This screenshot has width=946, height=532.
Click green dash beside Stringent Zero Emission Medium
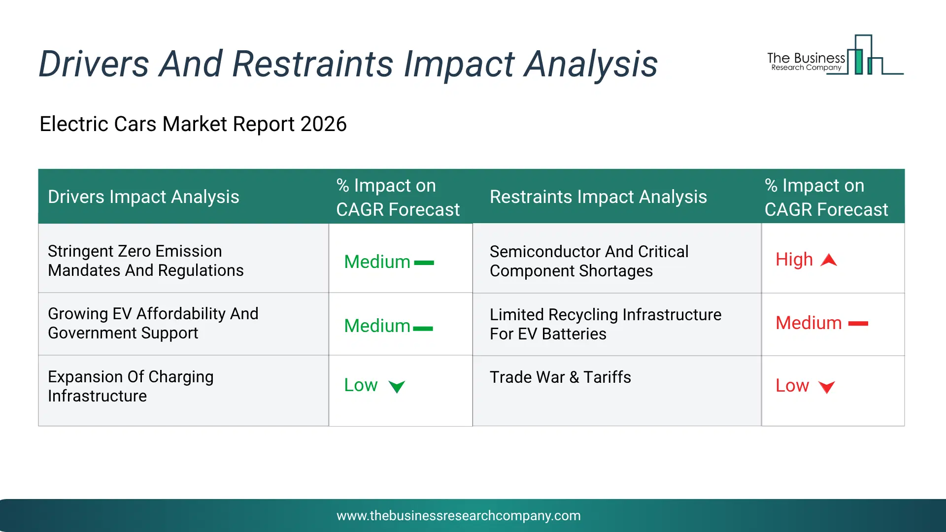[x=424, y=263]
